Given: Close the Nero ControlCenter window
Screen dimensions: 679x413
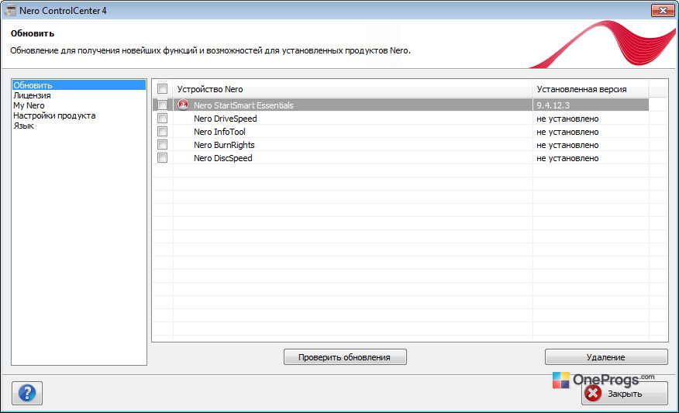Looking at the screenshot, I should (663, 10).
